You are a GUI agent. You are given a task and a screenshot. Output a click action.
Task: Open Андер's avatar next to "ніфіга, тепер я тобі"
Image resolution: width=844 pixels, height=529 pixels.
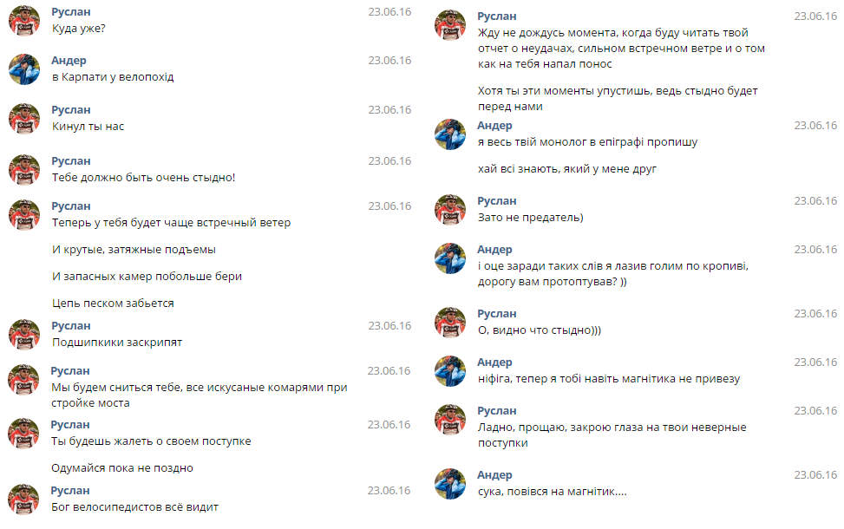click(450, 370)
